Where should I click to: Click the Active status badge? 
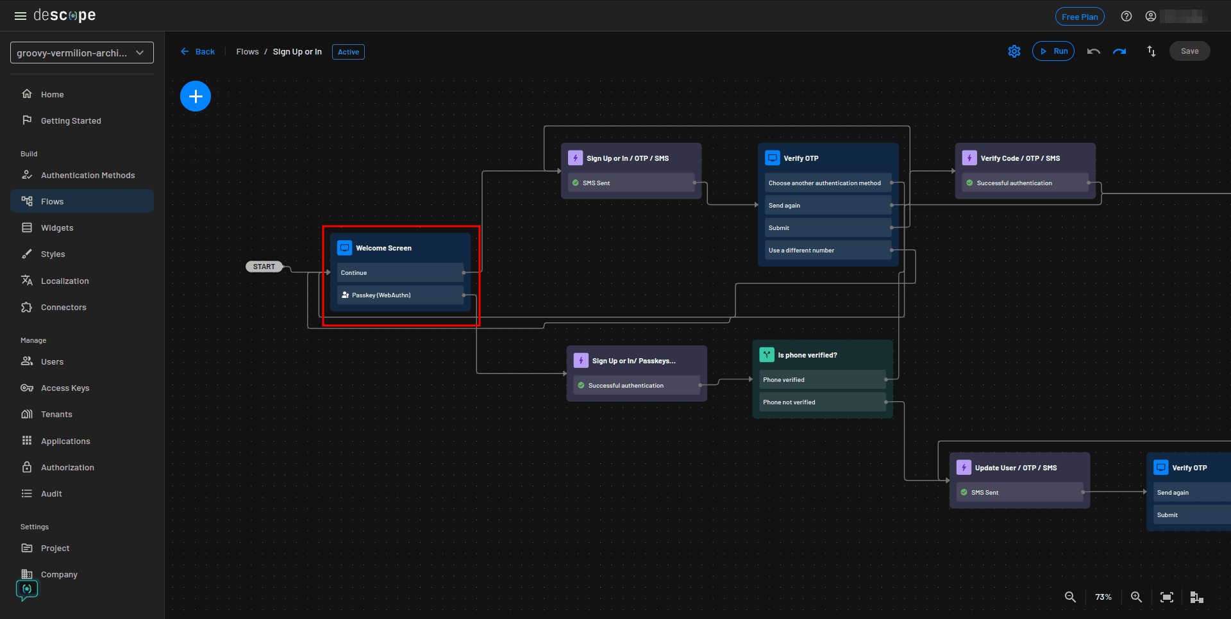(x=348, y=52)
